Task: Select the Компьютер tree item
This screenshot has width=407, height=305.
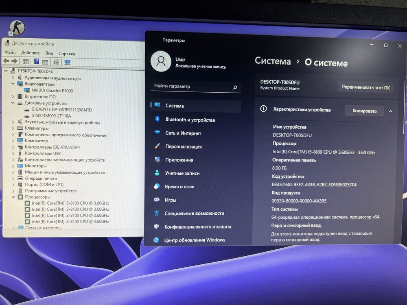Action: [x=36, y=141]
